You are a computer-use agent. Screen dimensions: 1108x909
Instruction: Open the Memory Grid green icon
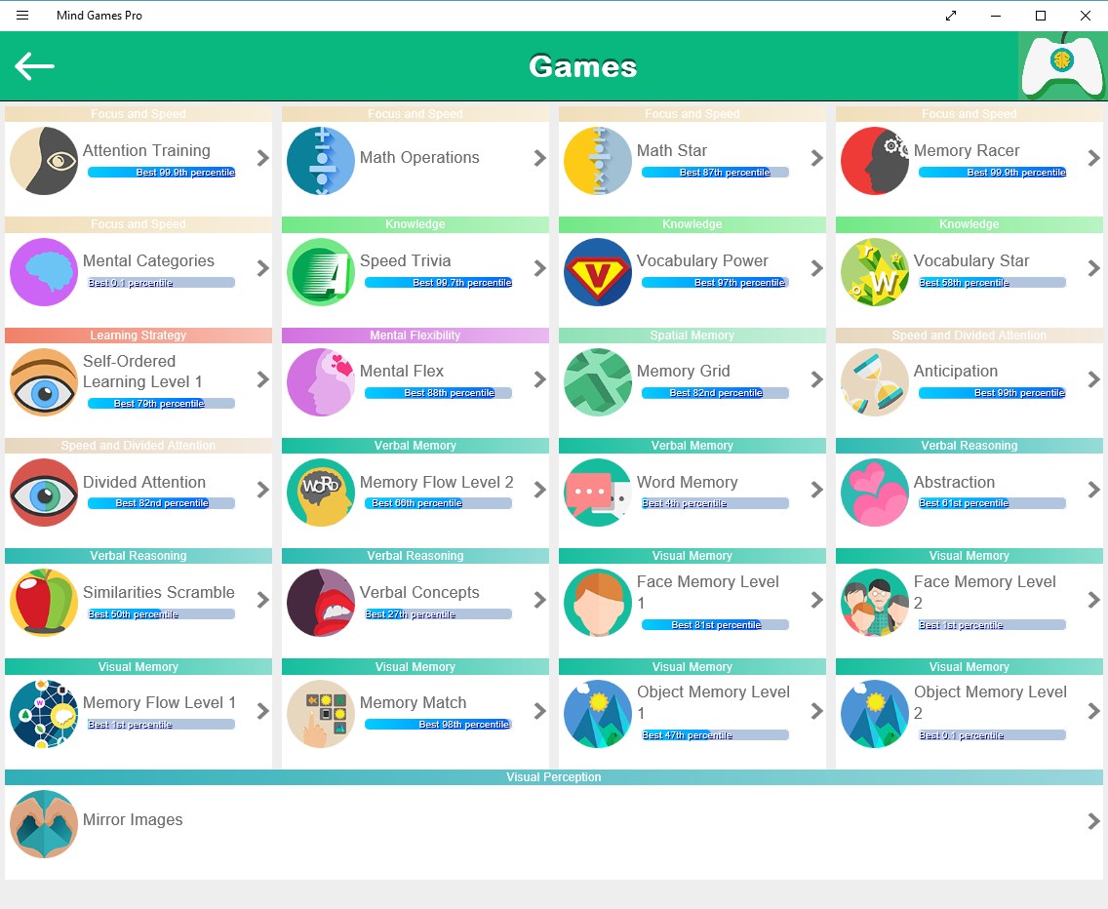point(598,381)
